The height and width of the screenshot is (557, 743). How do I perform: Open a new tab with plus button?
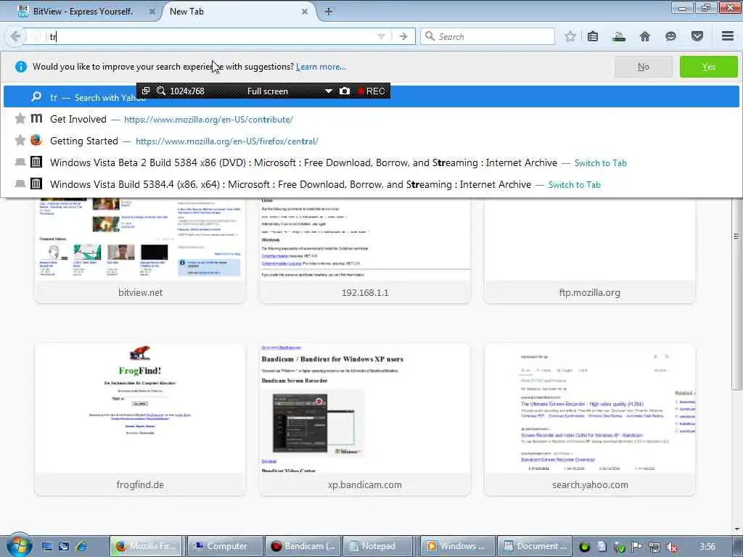click(x=329, y=12)
